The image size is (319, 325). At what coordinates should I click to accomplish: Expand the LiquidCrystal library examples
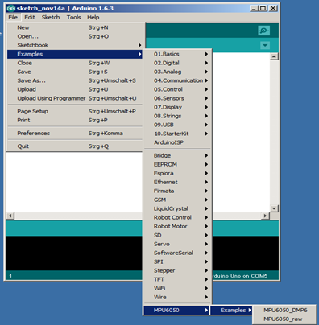click(x=177, y=208)
